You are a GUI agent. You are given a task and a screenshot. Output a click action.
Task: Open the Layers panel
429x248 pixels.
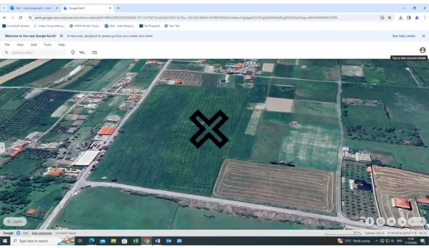(x=15, y=222)
